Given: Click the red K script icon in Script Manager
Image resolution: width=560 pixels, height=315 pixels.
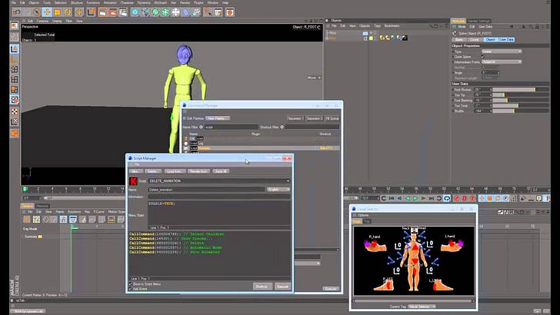Looking at the screenshot, I should coord(133,181).
